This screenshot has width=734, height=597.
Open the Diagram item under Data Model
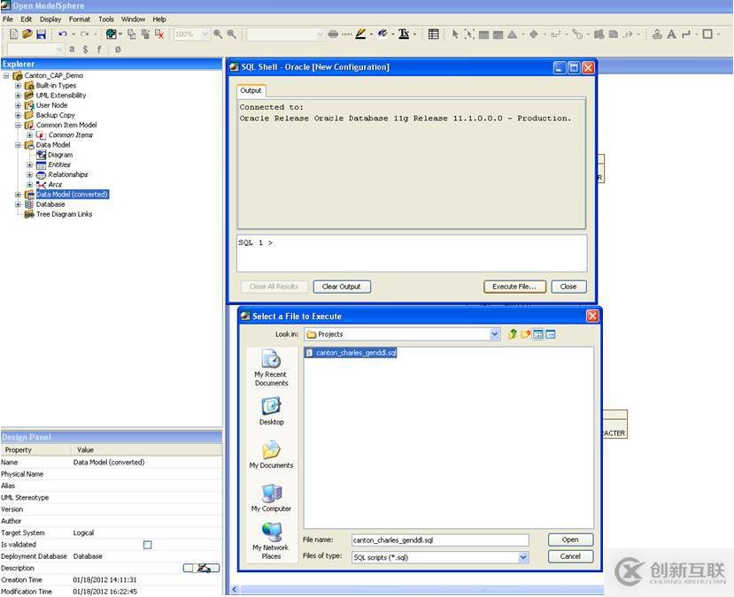tap(59, 154)
